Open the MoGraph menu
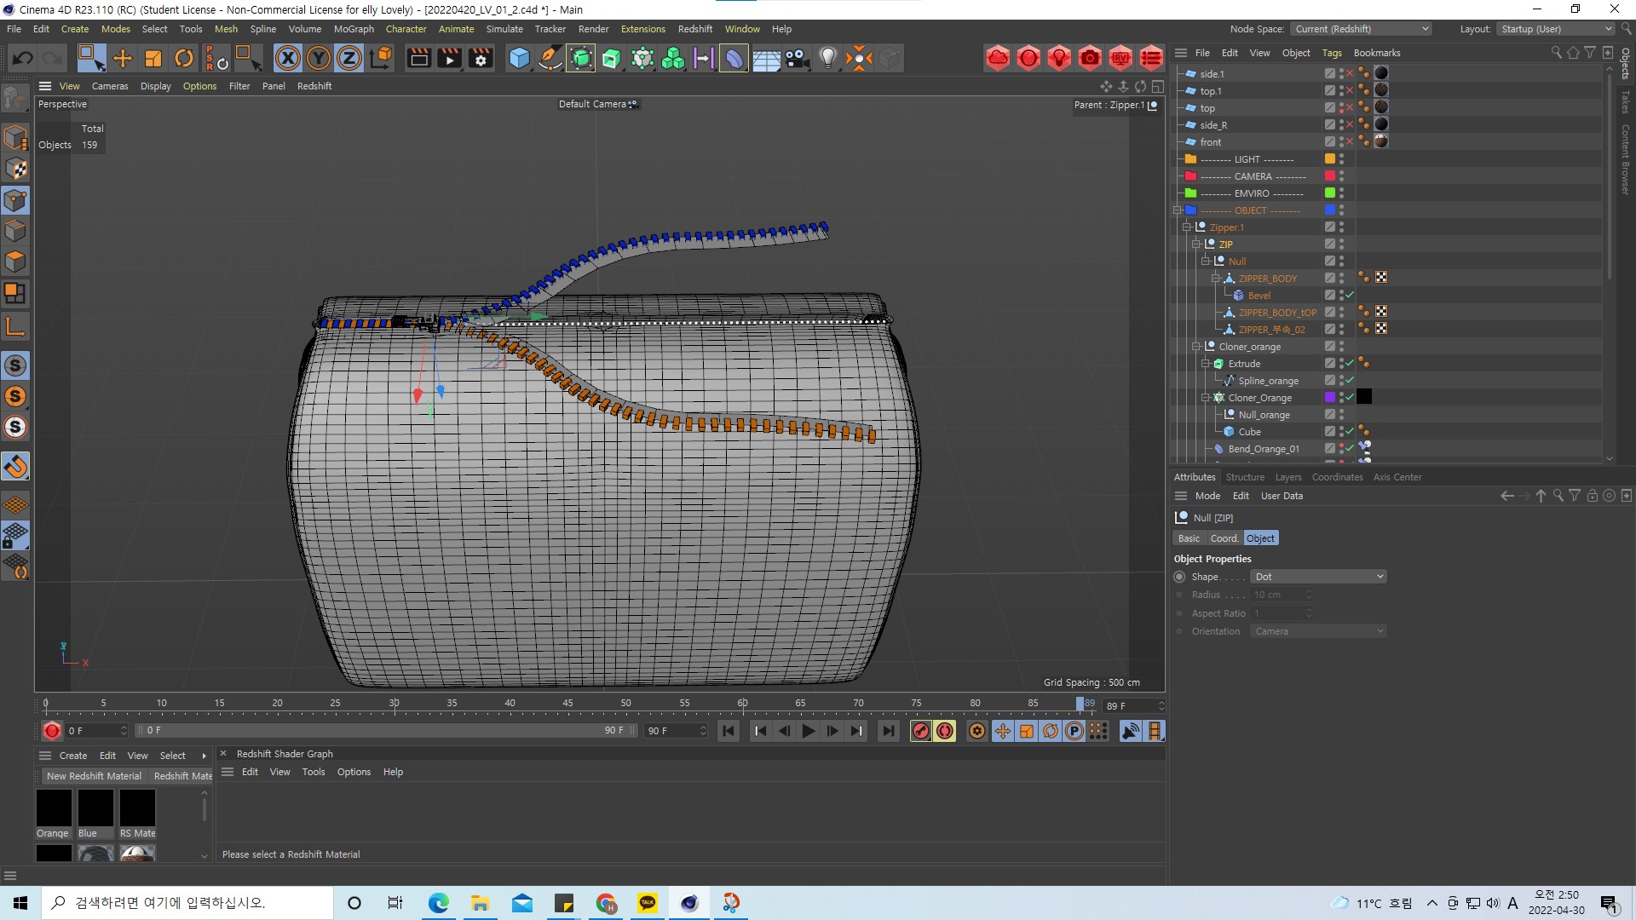1636x920 pixels. (354, 29)
